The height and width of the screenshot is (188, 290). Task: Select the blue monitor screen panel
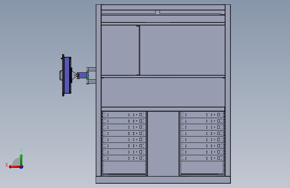coord(67,75)
